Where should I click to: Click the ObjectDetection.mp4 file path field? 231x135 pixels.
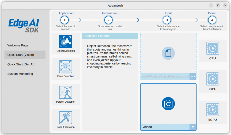coord(165,76)
